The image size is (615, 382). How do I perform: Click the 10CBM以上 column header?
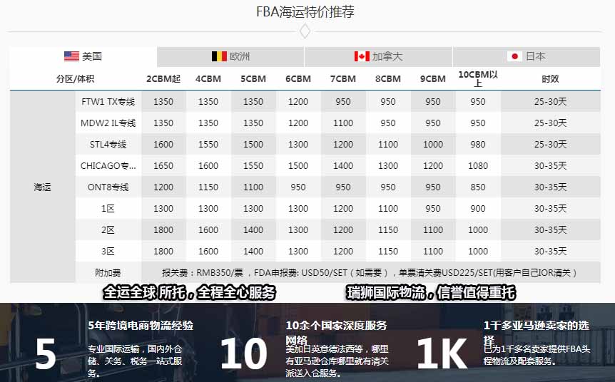tap(478, 78)
